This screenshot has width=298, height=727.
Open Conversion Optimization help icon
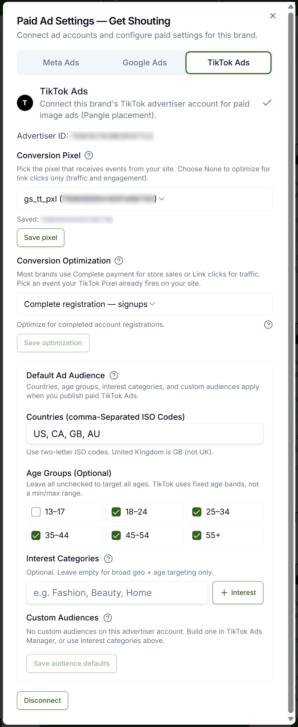click(119, 261)
